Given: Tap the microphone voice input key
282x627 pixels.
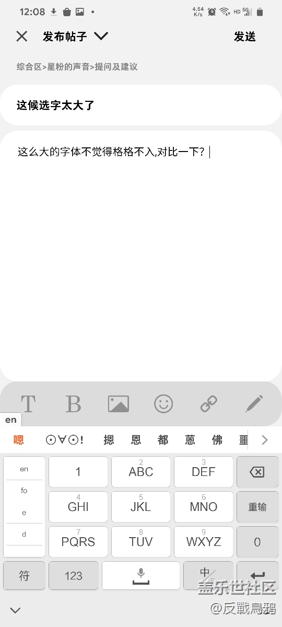Looking at the screenshot, I should point(141,575).
